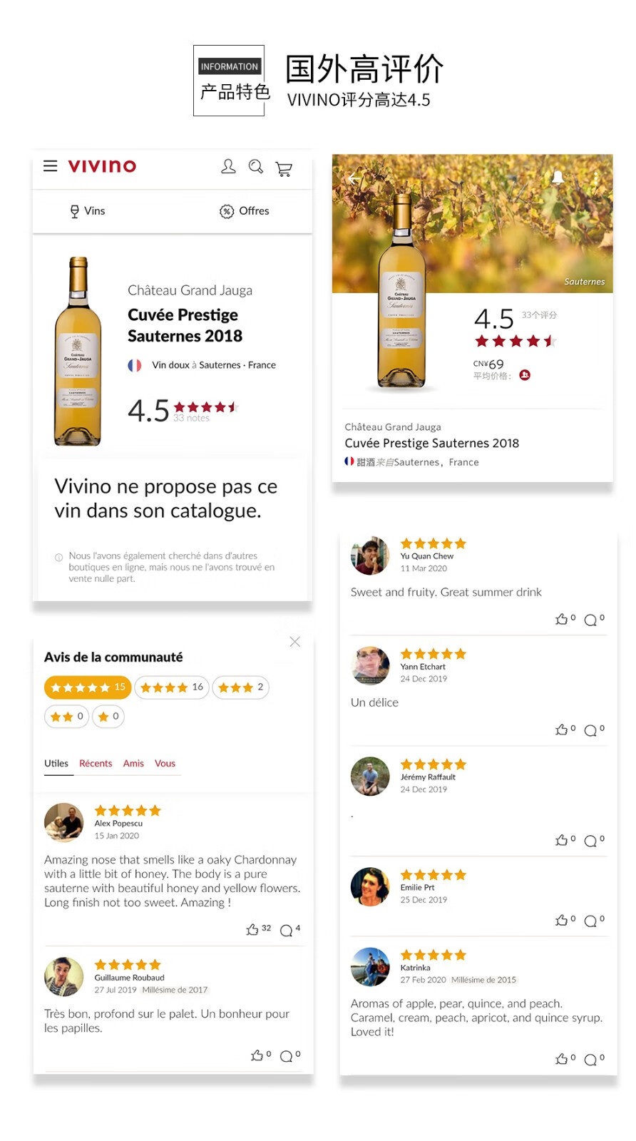
Task: Open the user account profile icon
Action: tap(228, 166)
